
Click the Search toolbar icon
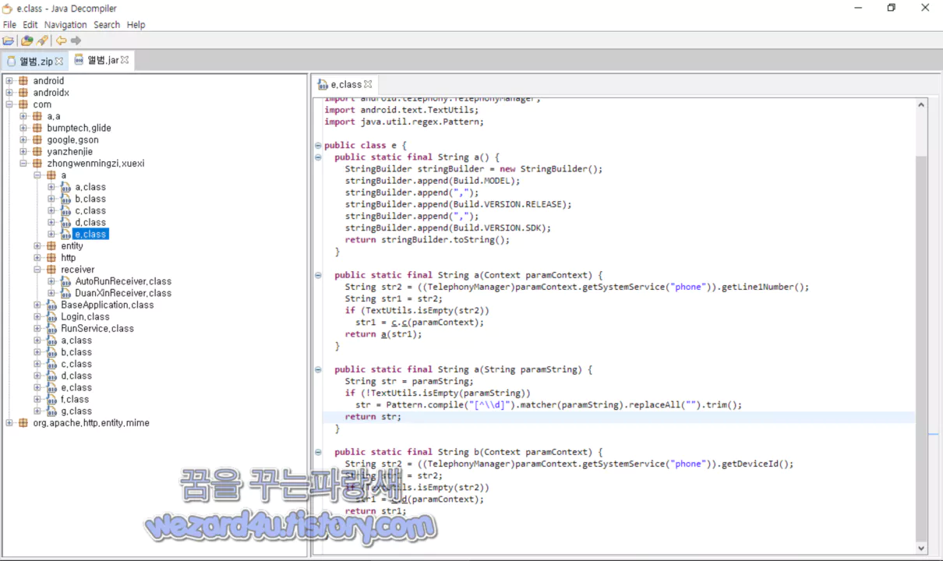[x=42, y=41]
